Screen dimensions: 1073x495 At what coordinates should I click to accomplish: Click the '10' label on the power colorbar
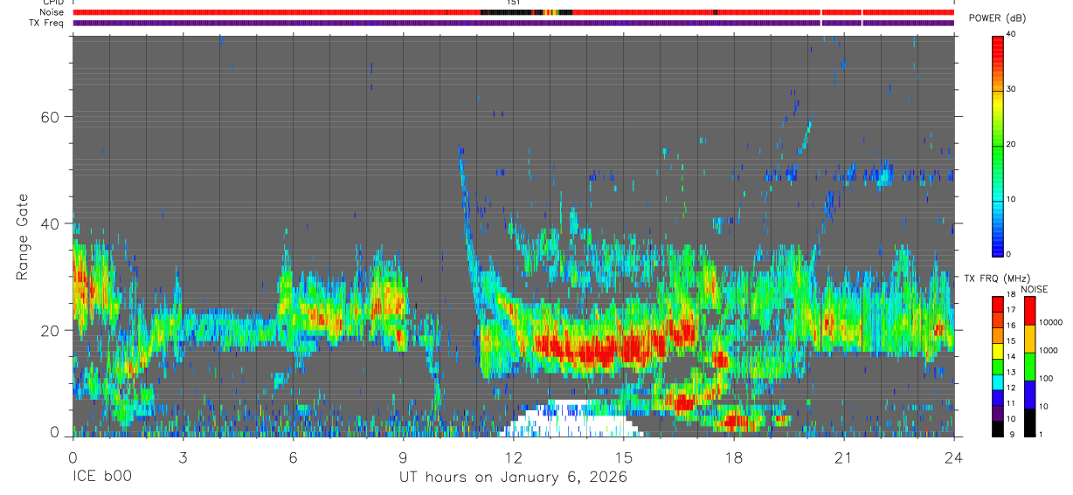(1012, 200)
